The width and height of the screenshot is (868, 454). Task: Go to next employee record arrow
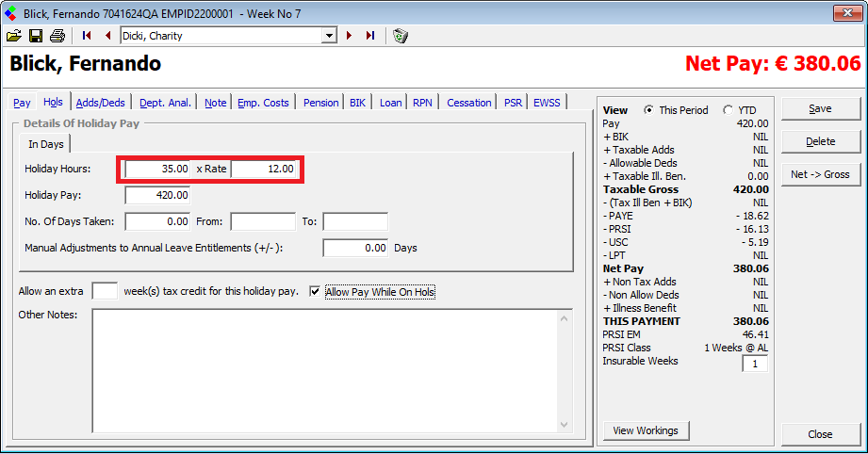tap(350, 36)
